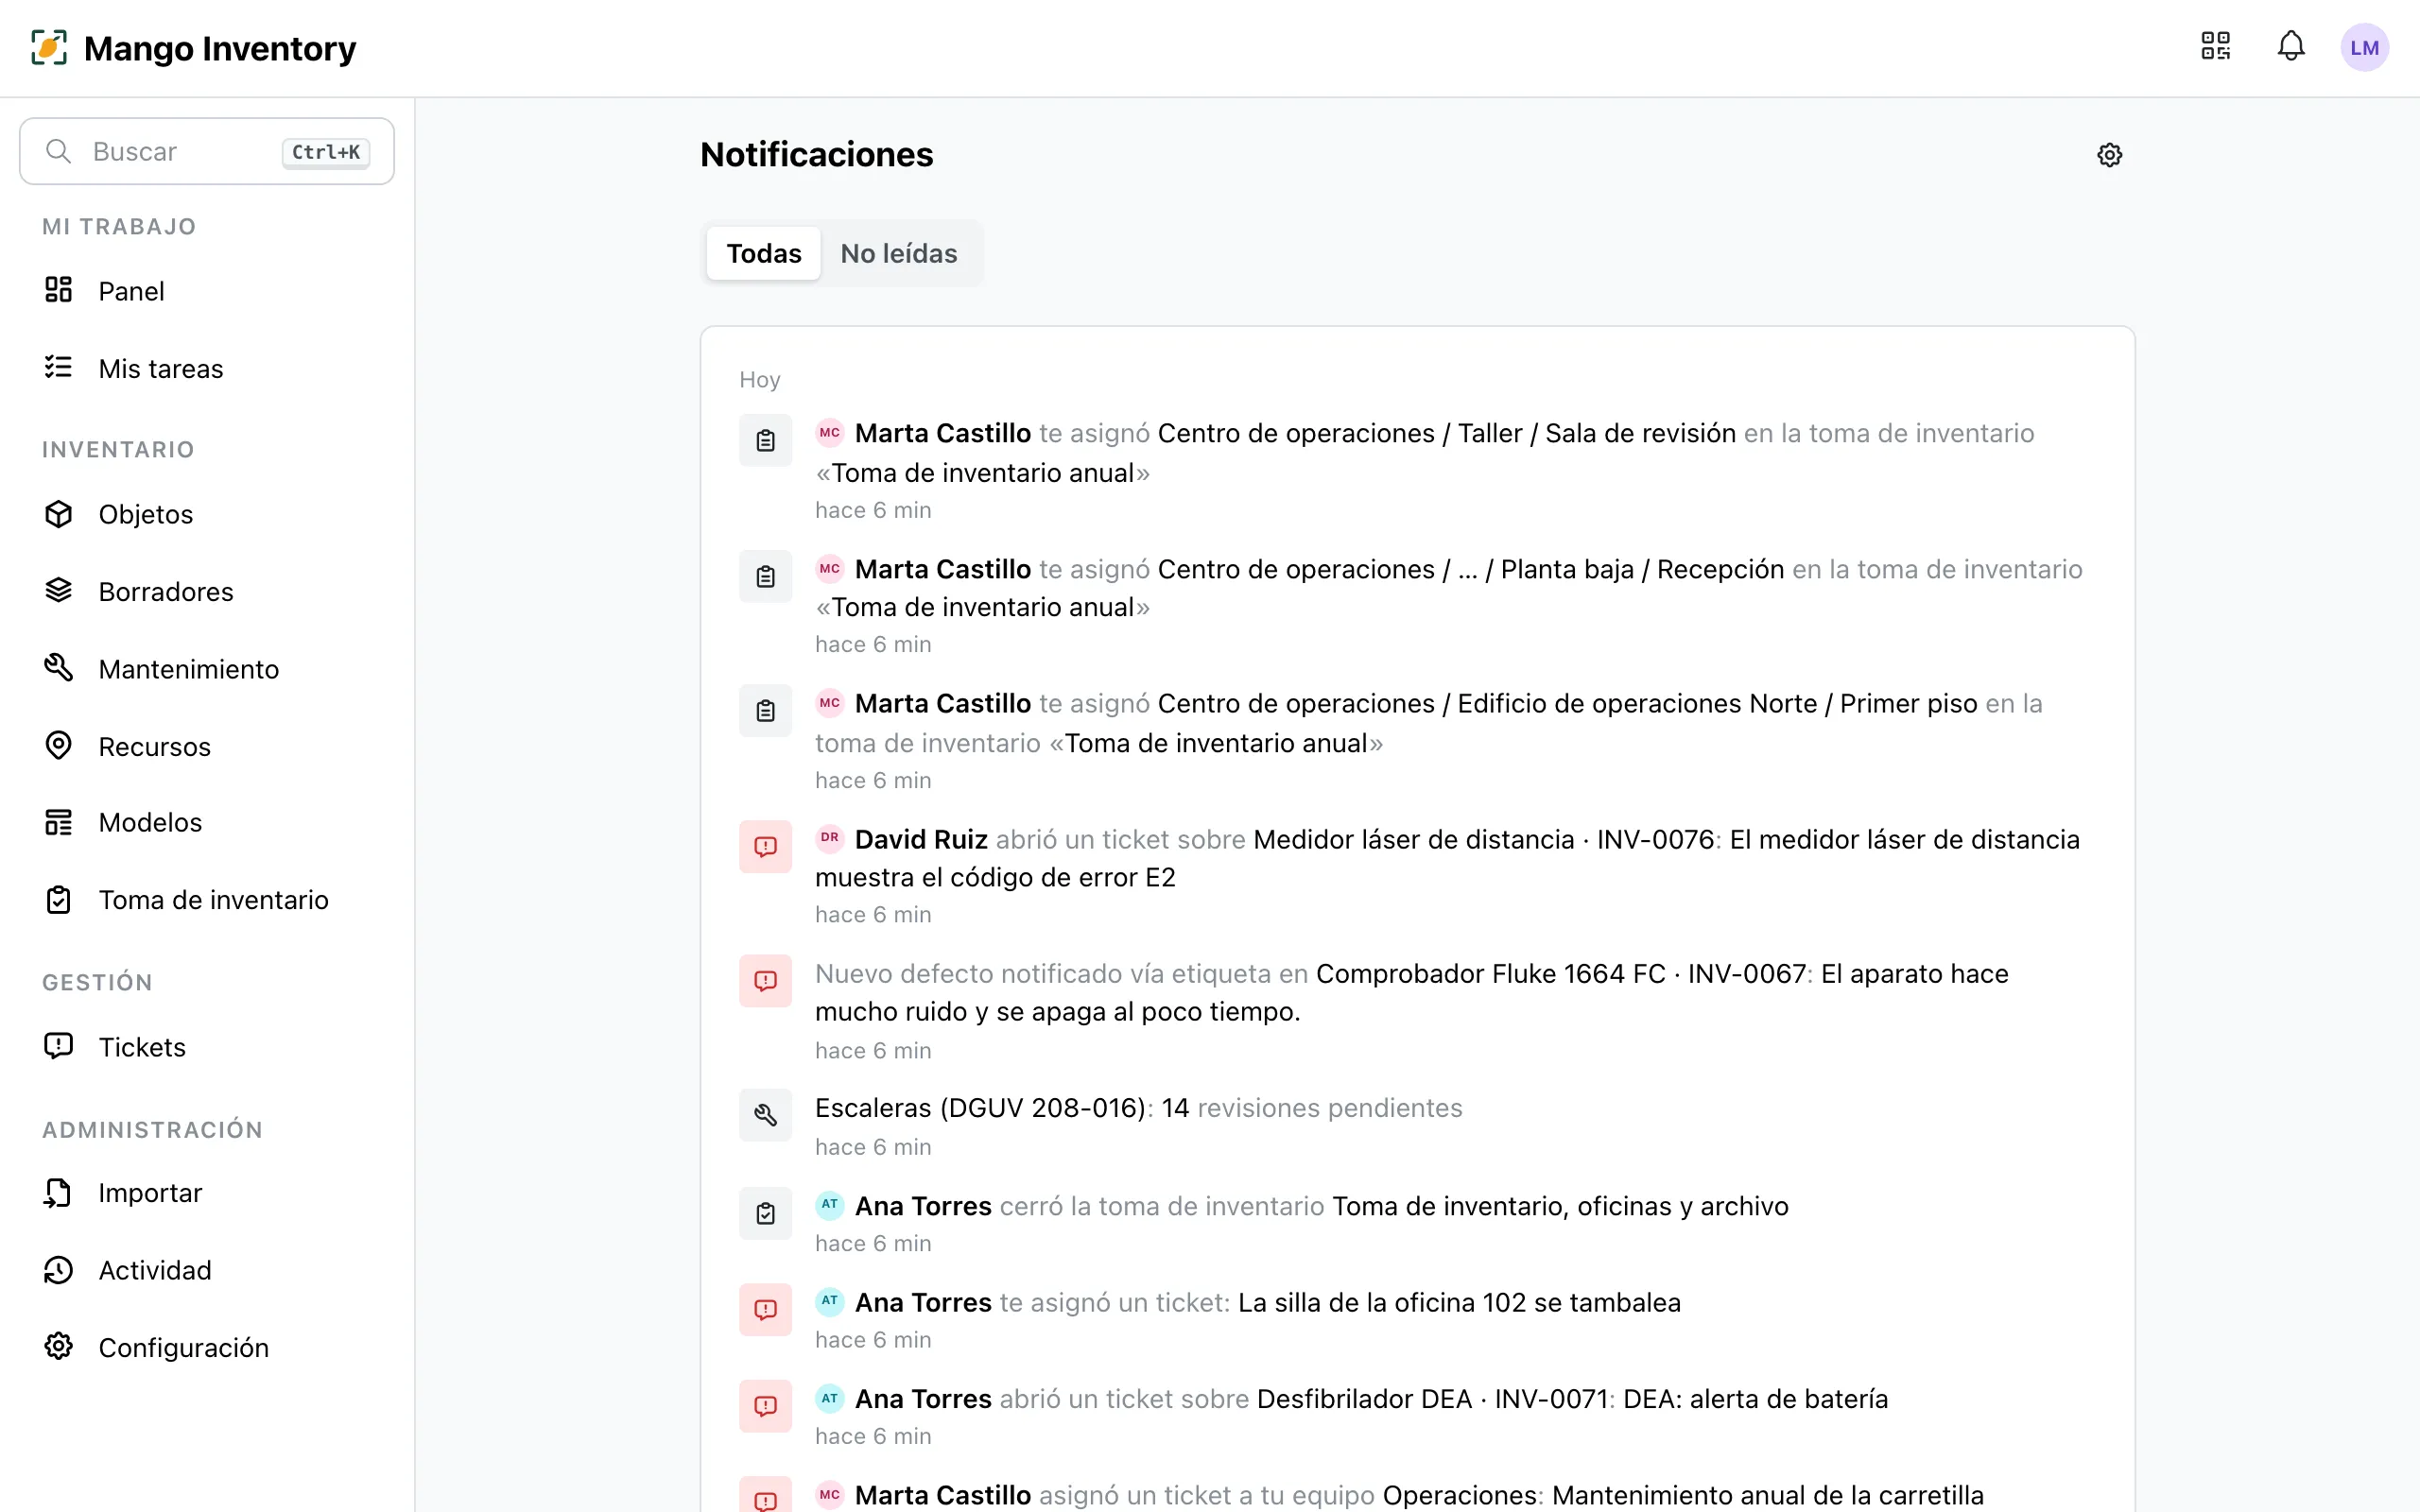This screenshot has height=1512, width=2420.
Task: Click the Ctrl+K shortcut badge
Action: [326, 152]
